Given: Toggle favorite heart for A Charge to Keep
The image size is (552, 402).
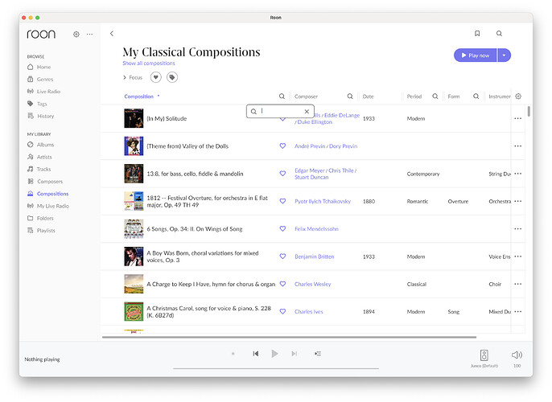Looking at the screenshot, I should coord(282,284).
